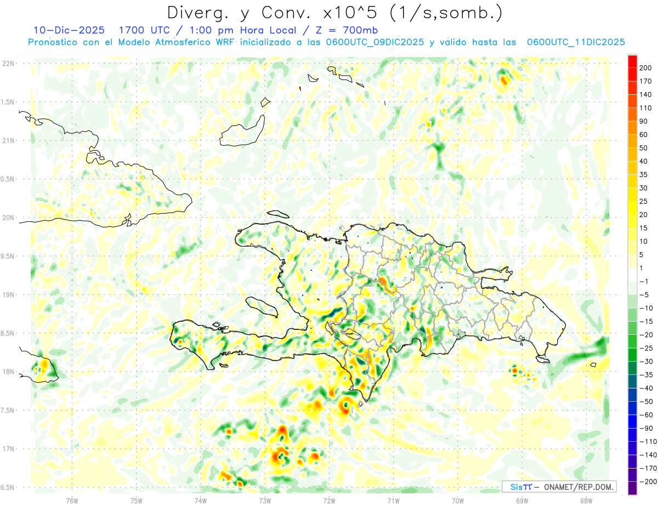Click the 18N latitude label
The width and height of the screenshot is (658, 508).
pos(8,372)
